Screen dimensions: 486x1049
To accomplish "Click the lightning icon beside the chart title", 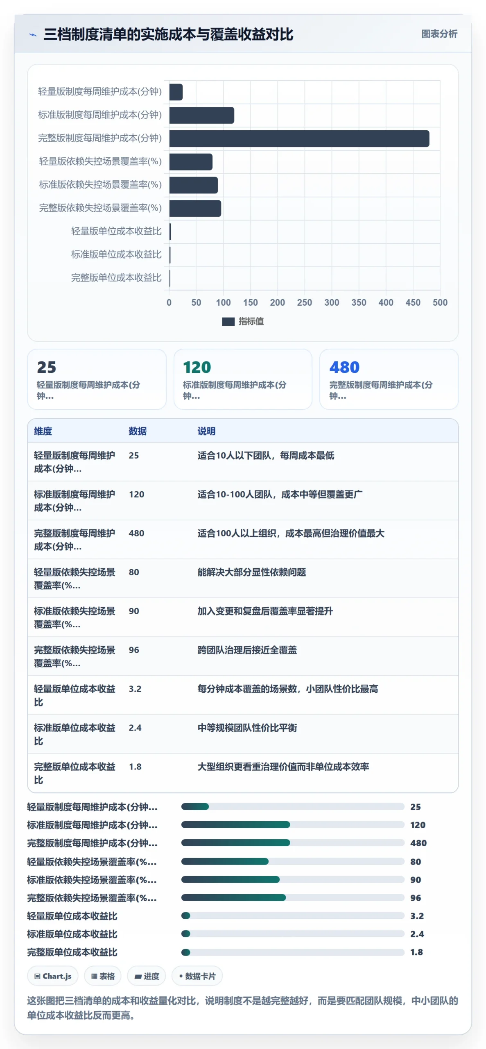I will pos(33,35).
